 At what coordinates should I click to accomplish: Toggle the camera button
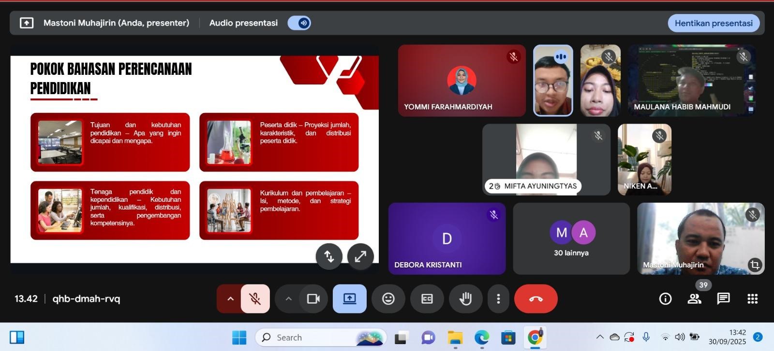click(x=313, y=299)
